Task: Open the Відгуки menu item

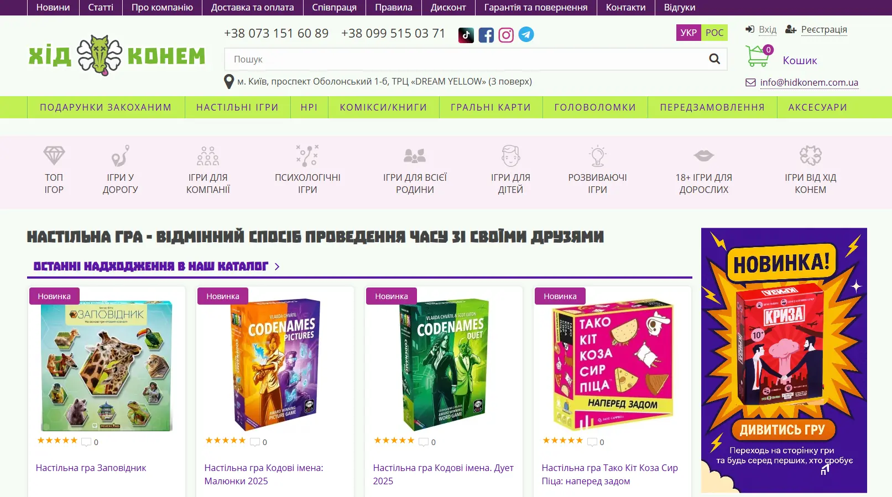Action: point(680,8)
